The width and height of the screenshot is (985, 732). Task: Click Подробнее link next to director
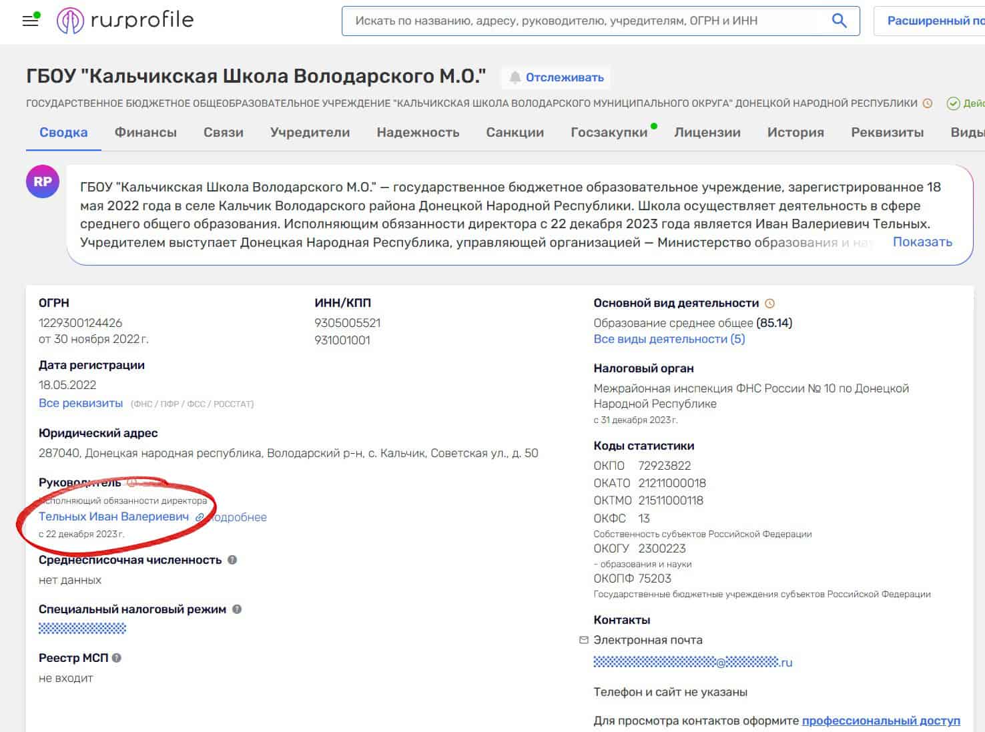[239, 517]
